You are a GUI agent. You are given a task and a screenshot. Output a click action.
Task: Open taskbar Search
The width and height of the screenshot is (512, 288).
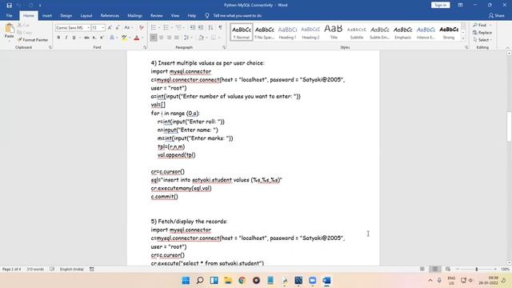click(x=200, y=281)
